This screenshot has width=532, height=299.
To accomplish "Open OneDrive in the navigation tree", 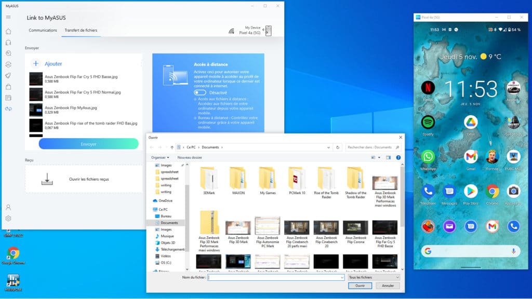I will pyautogui.click(x=165, y=201).
